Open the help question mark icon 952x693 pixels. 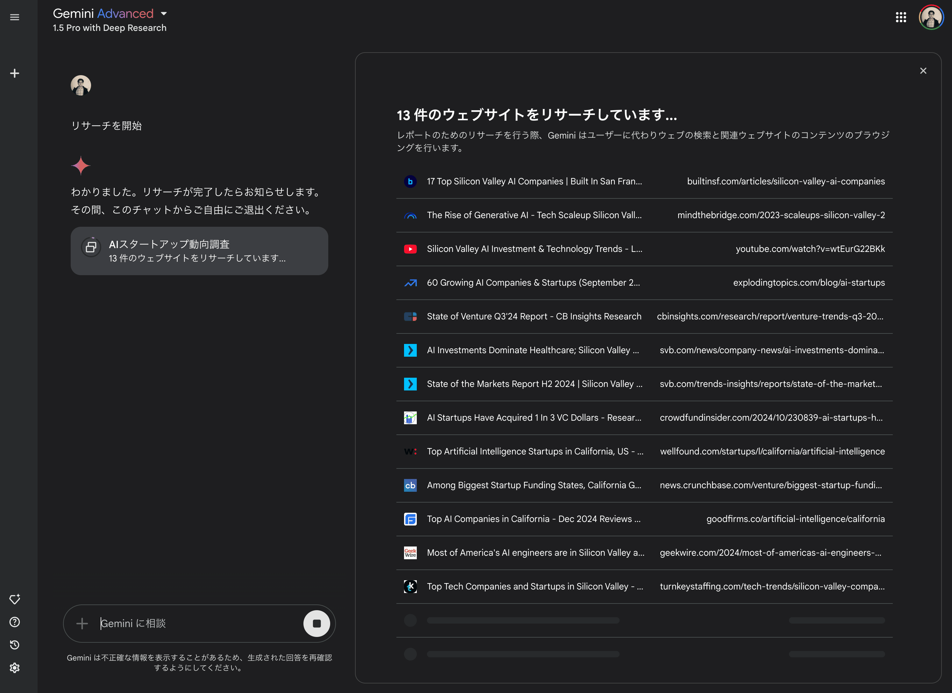point(15,622)
